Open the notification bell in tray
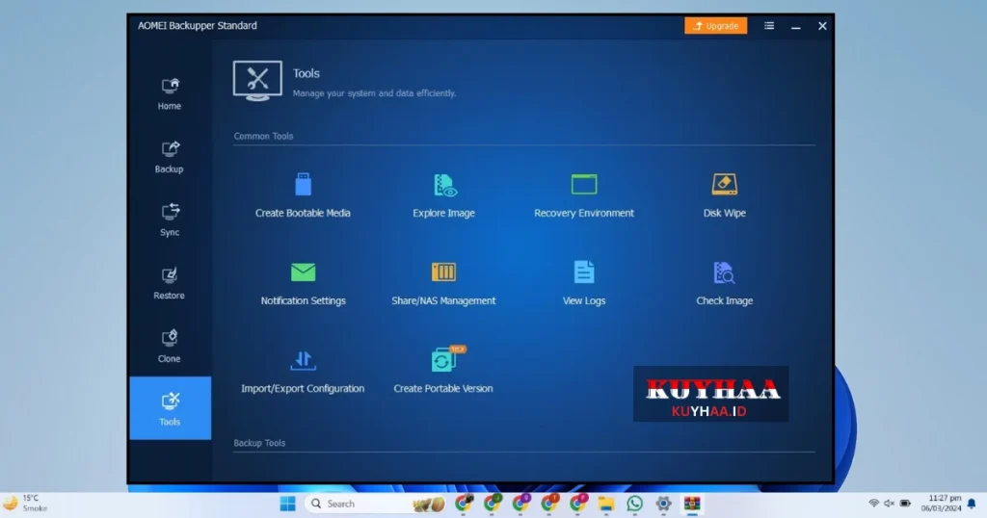The width and height of the screenshot is (987, 518). (x=972, y=504)
